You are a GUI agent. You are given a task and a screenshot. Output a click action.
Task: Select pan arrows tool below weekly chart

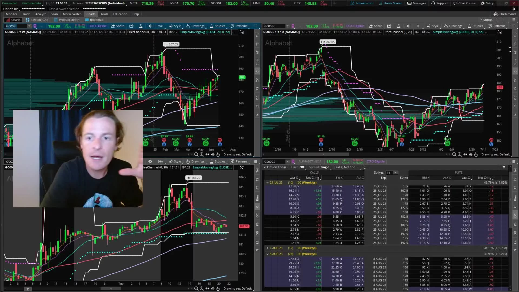207,154
